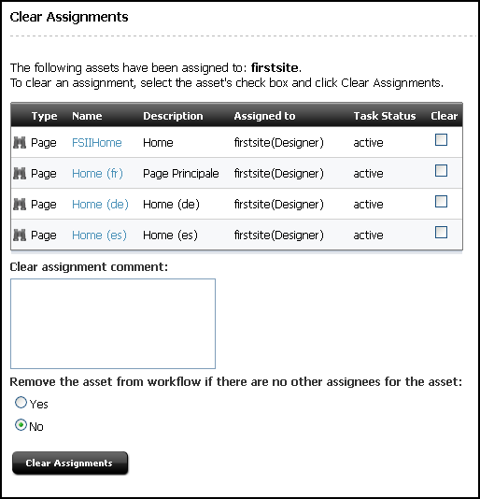This screenshot has width=480, height=499.
Task: Click the Home (de) description cell
Action: 171,205
